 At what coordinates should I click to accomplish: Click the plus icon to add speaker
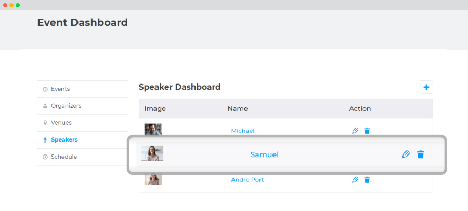(426, 87)
